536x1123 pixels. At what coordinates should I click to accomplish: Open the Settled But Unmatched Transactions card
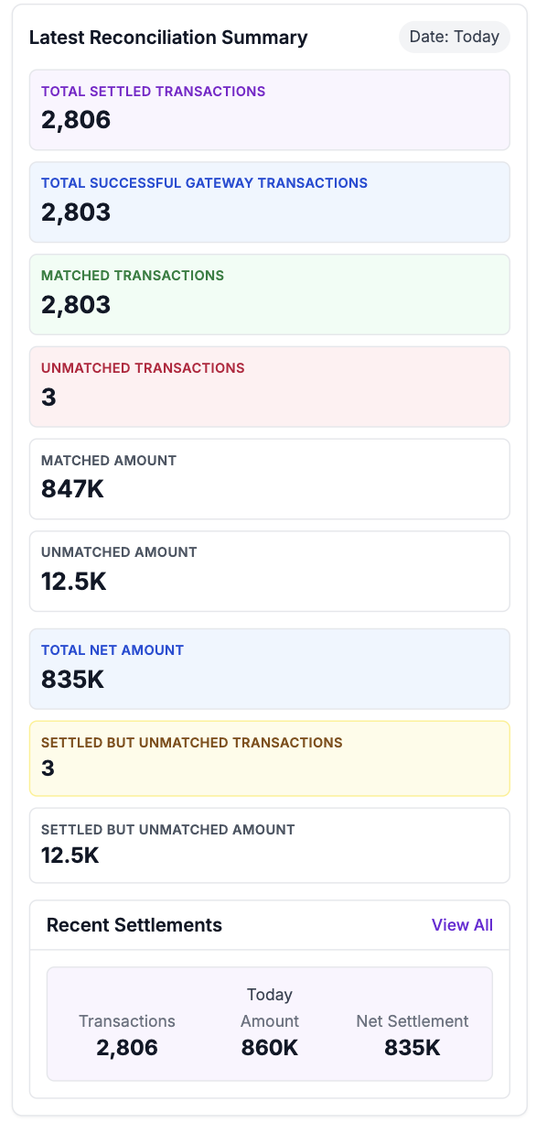[x=270, y=758]
